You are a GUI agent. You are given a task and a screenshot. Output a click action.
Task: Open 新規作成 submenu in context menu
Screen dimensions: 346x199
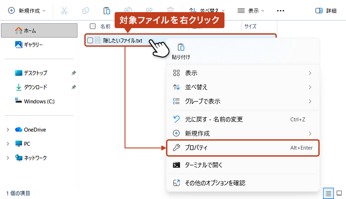pos(243,134)
